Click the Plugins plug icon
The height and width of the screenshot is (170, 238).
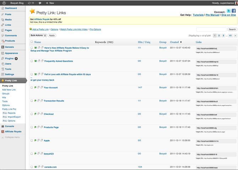(x=2, y=58)
